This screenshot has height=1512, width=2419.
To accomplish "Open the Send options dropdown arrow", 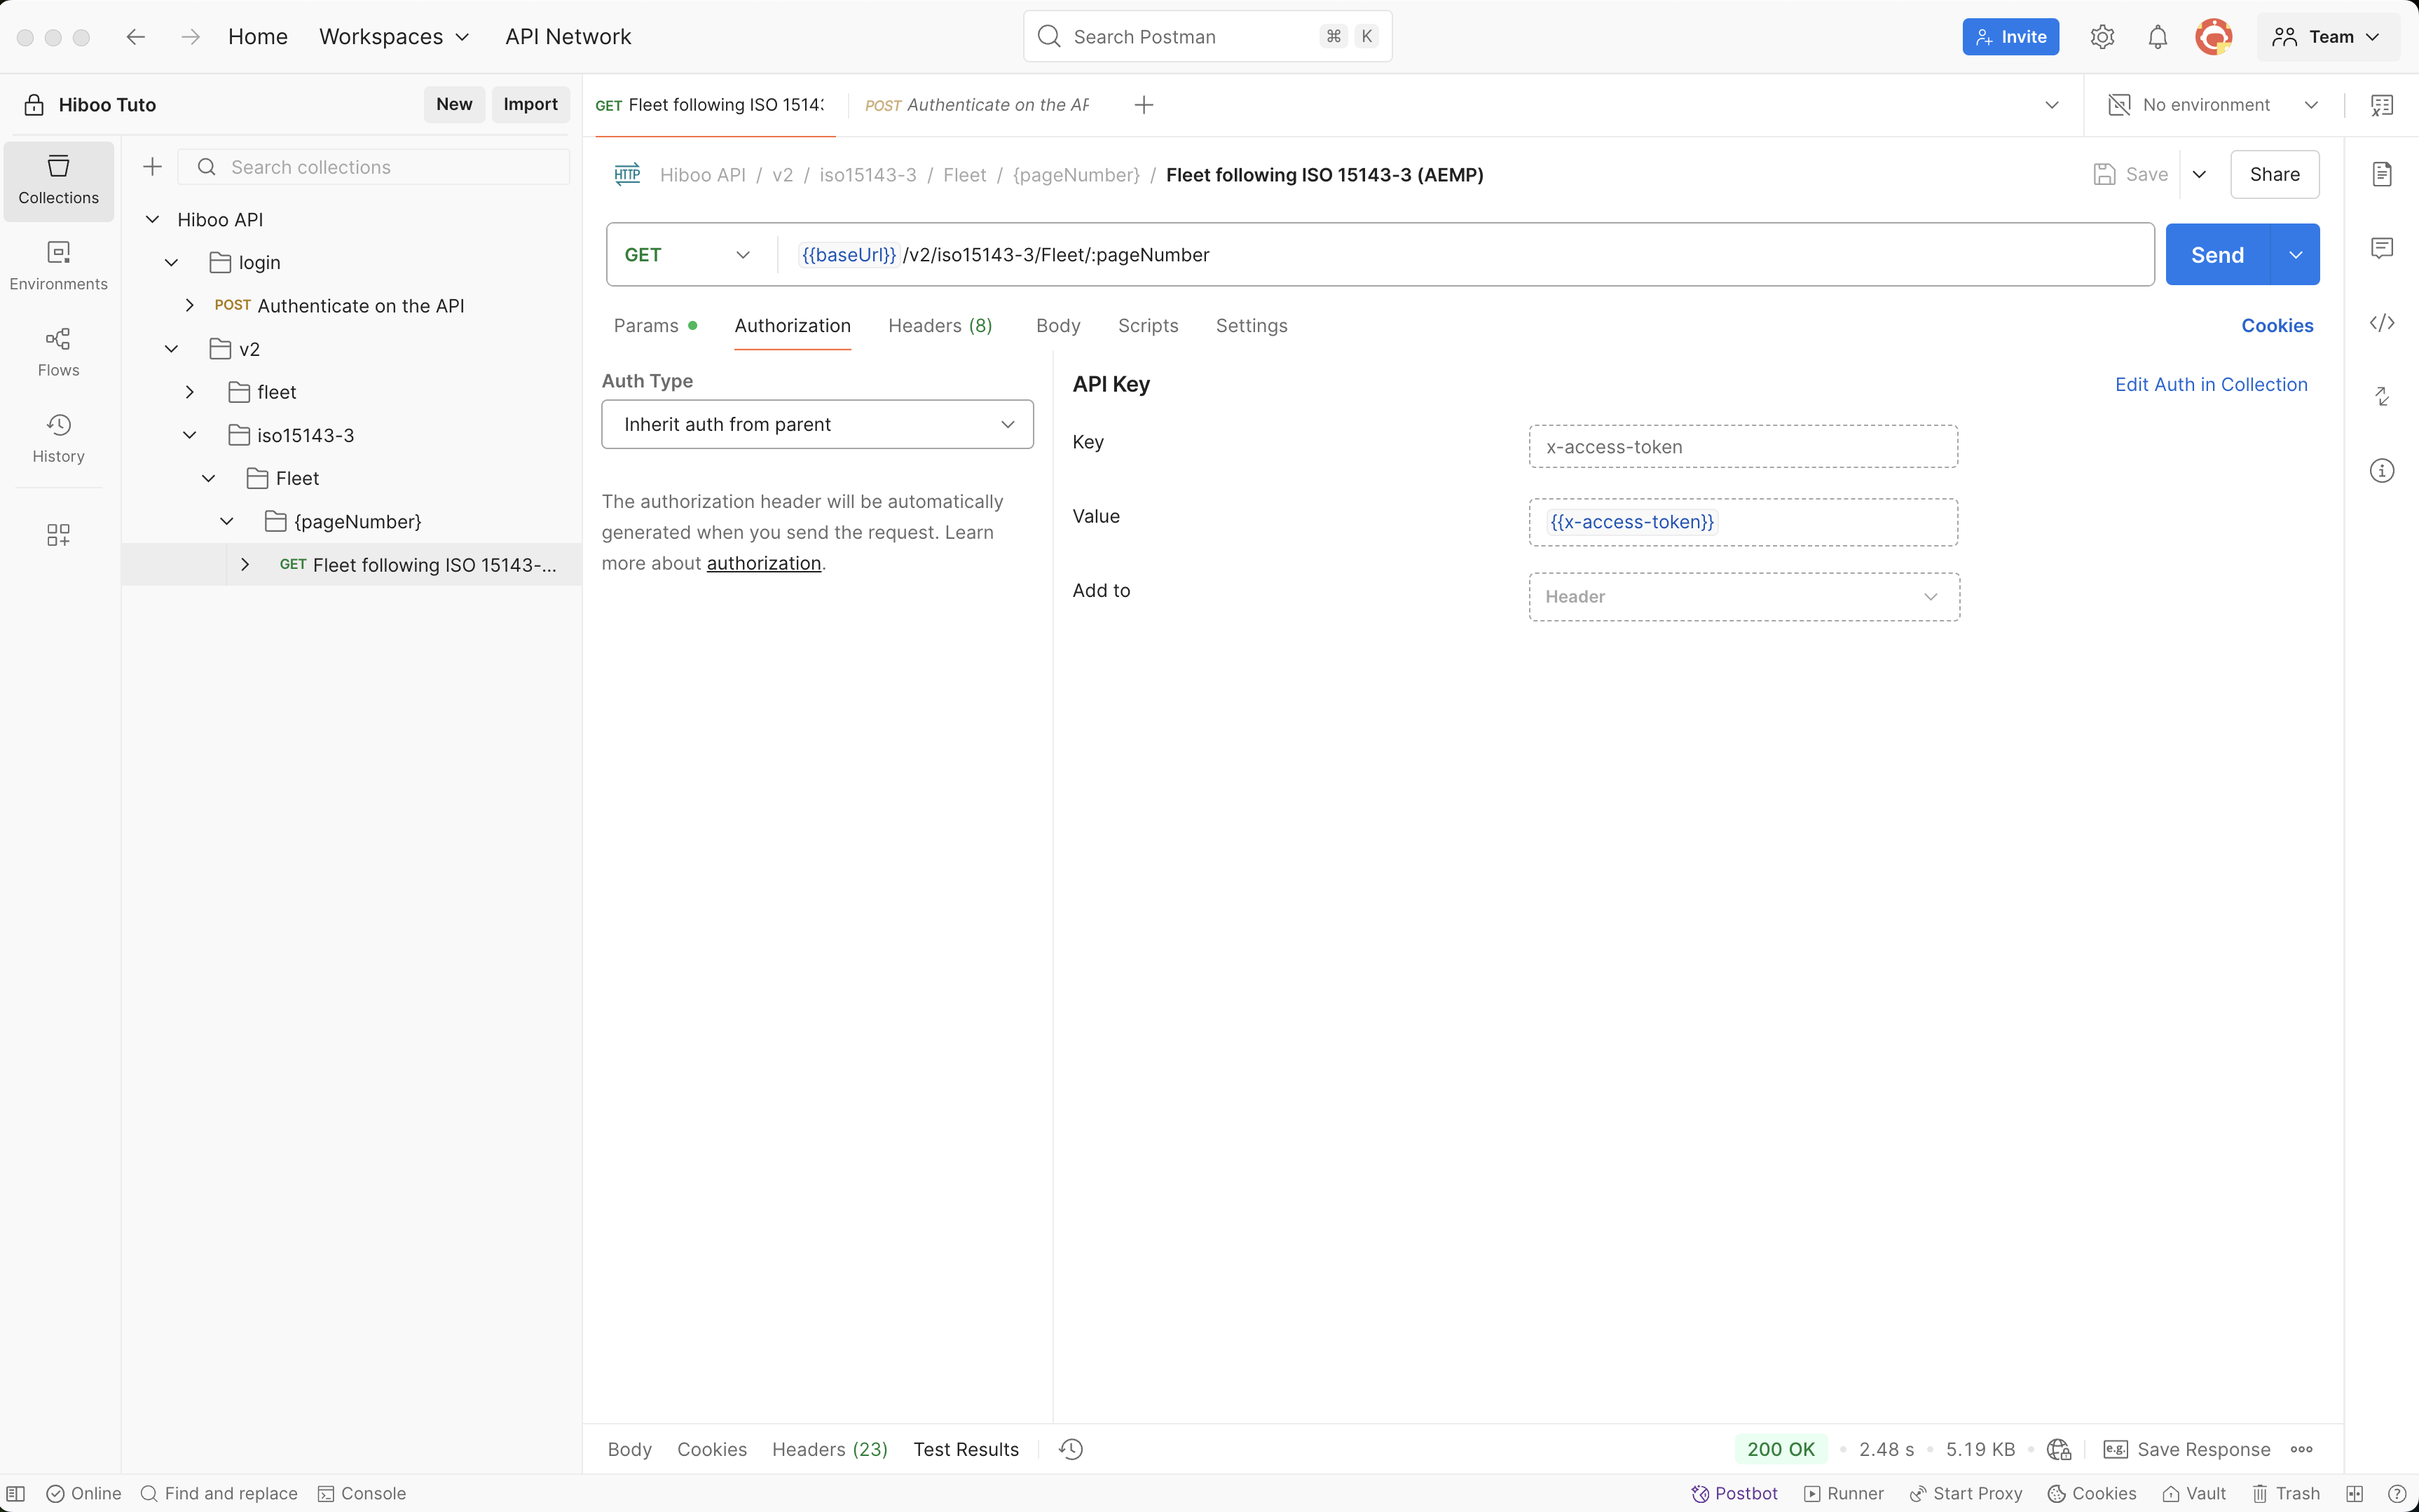I will [2295, 255].
